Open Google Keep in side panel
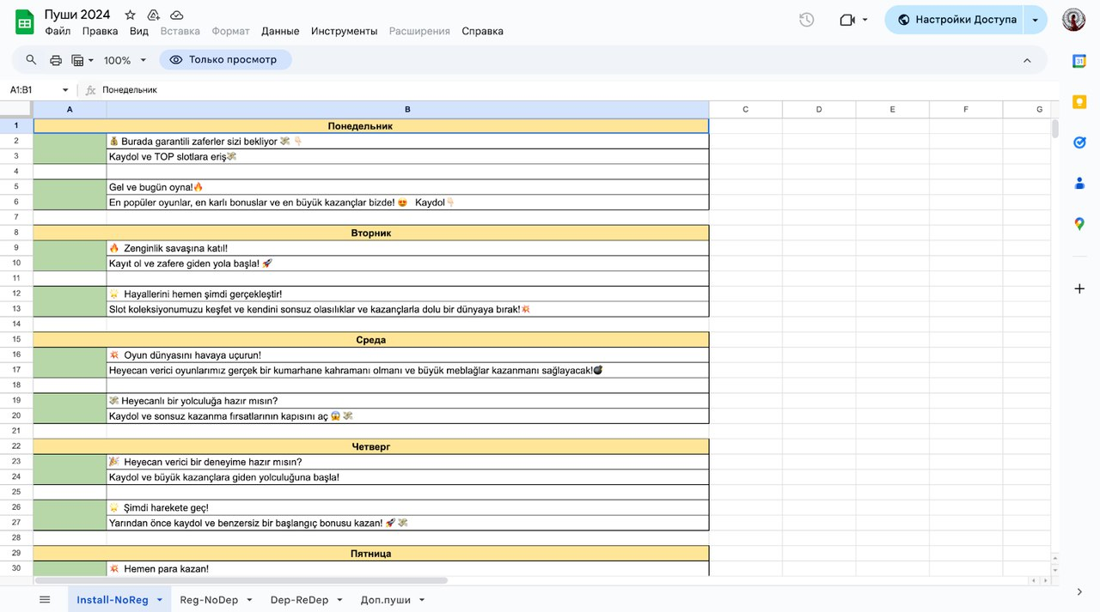The width and height of the screenshot is (1100, 612). [1079, 101]
